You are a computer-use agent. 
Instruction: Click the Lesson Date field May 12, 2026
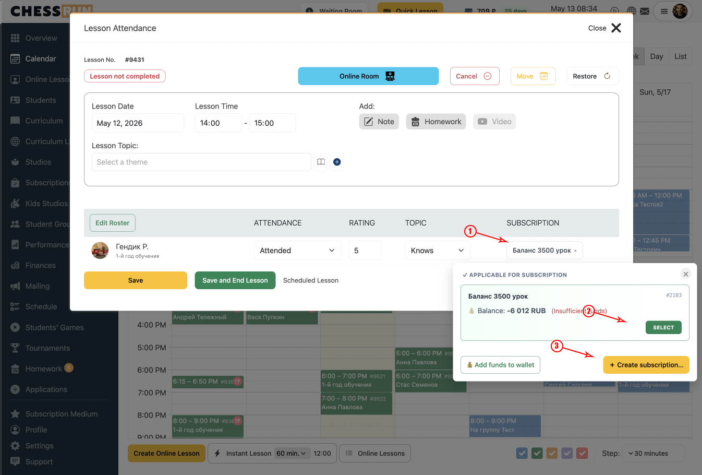click(138, 123)
